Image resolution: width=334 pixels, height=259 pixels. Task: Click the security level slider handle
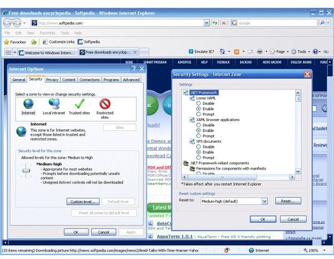tap(26, 171)
